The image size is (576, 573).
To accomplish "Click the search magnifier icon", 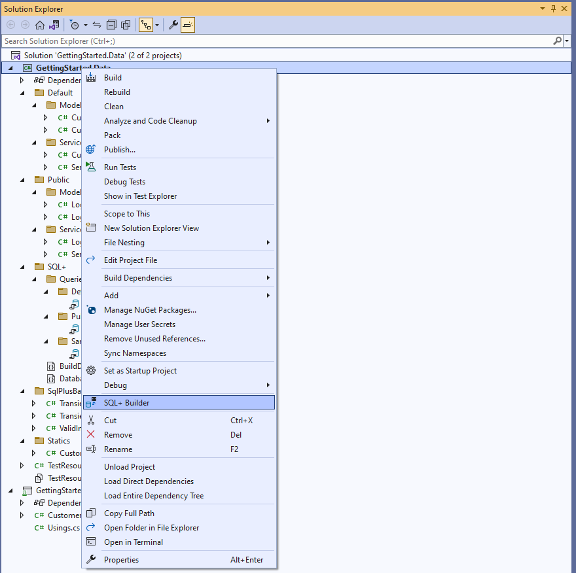I will pyautogui.click(x=557, y=41).
